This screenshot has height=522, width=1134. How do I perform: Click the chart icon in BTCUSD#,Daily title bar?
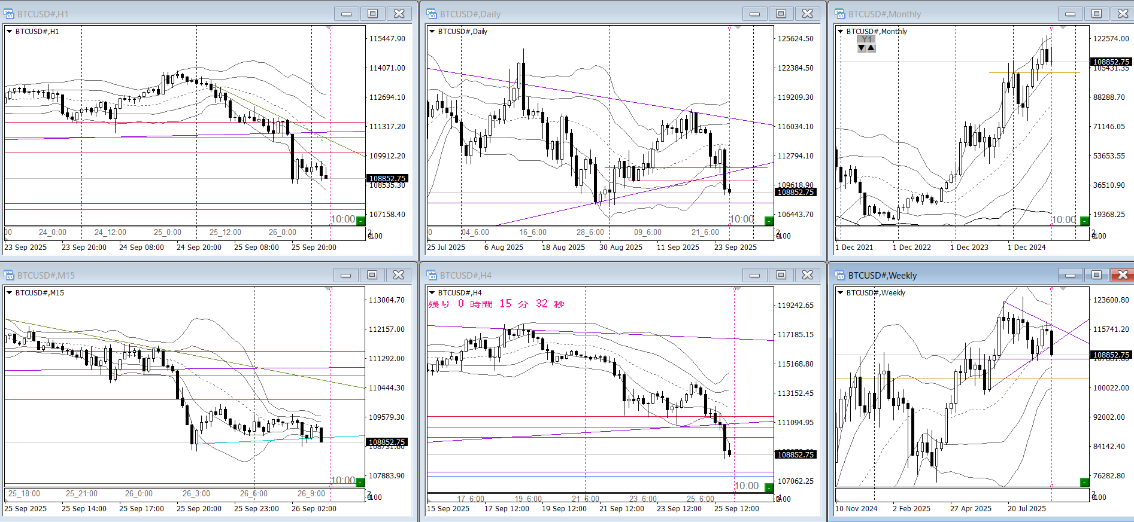click(431, 14)
